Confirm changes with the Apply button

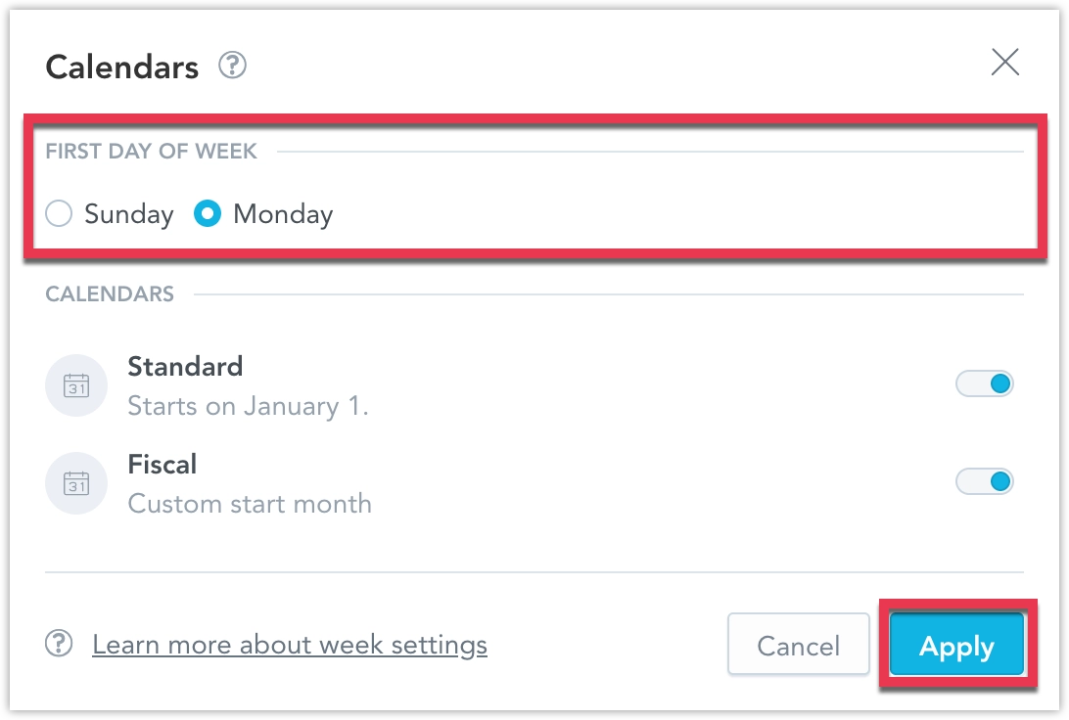coord(956,646)
